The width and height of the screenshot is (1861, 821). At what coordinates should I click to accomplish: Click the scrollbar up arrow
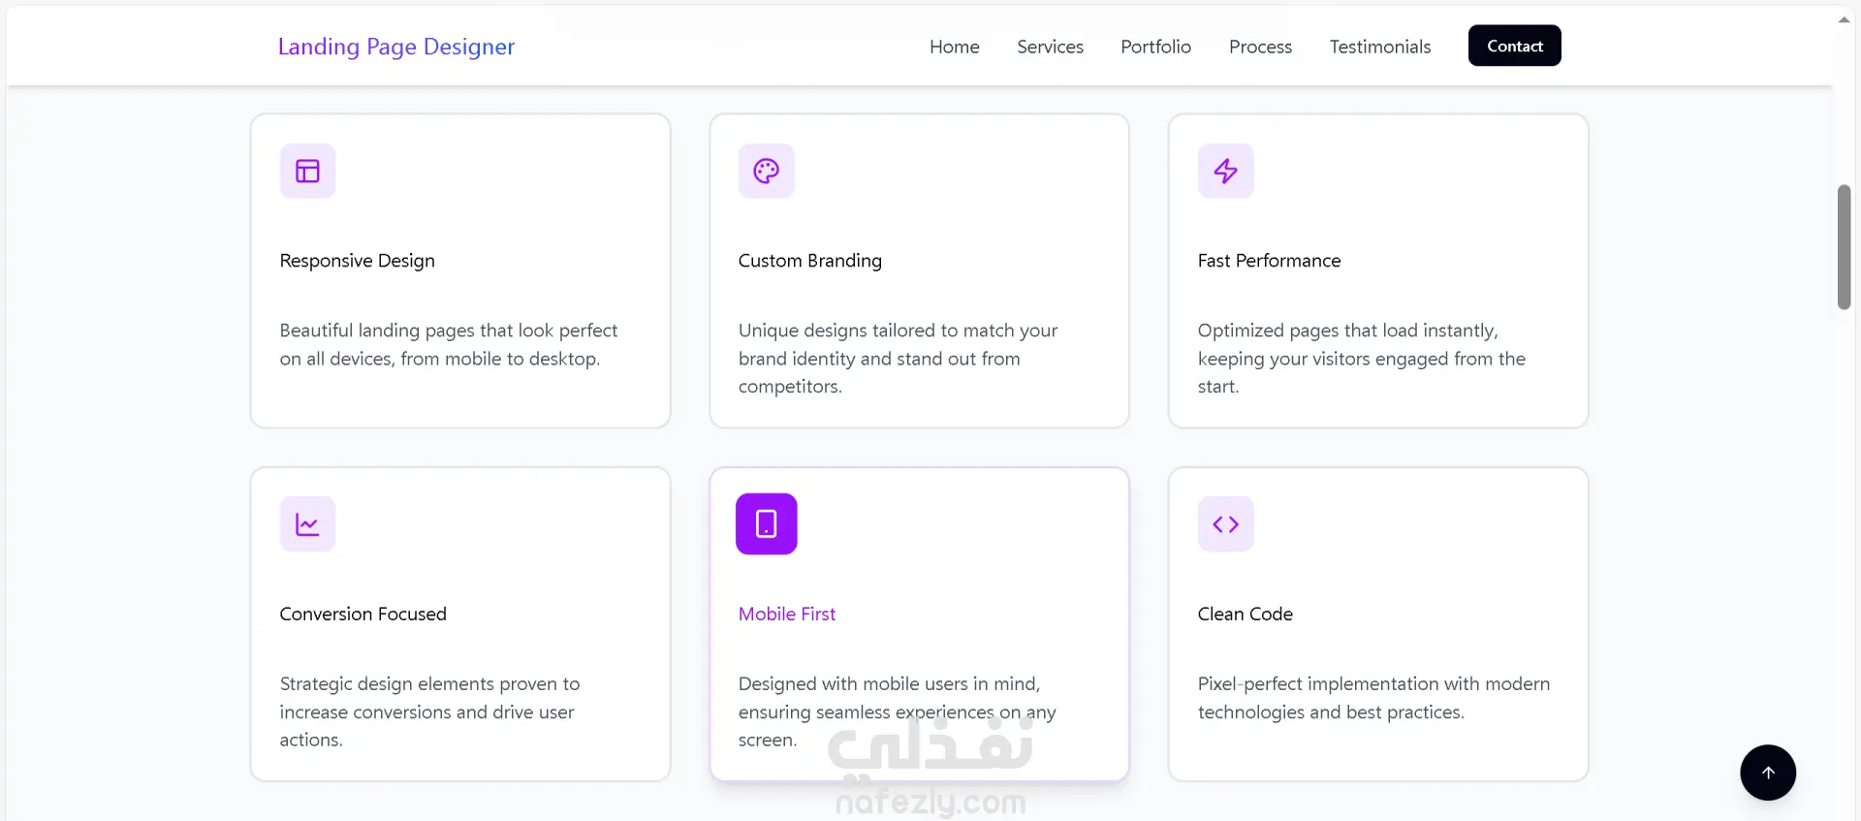click(1844, 19)
